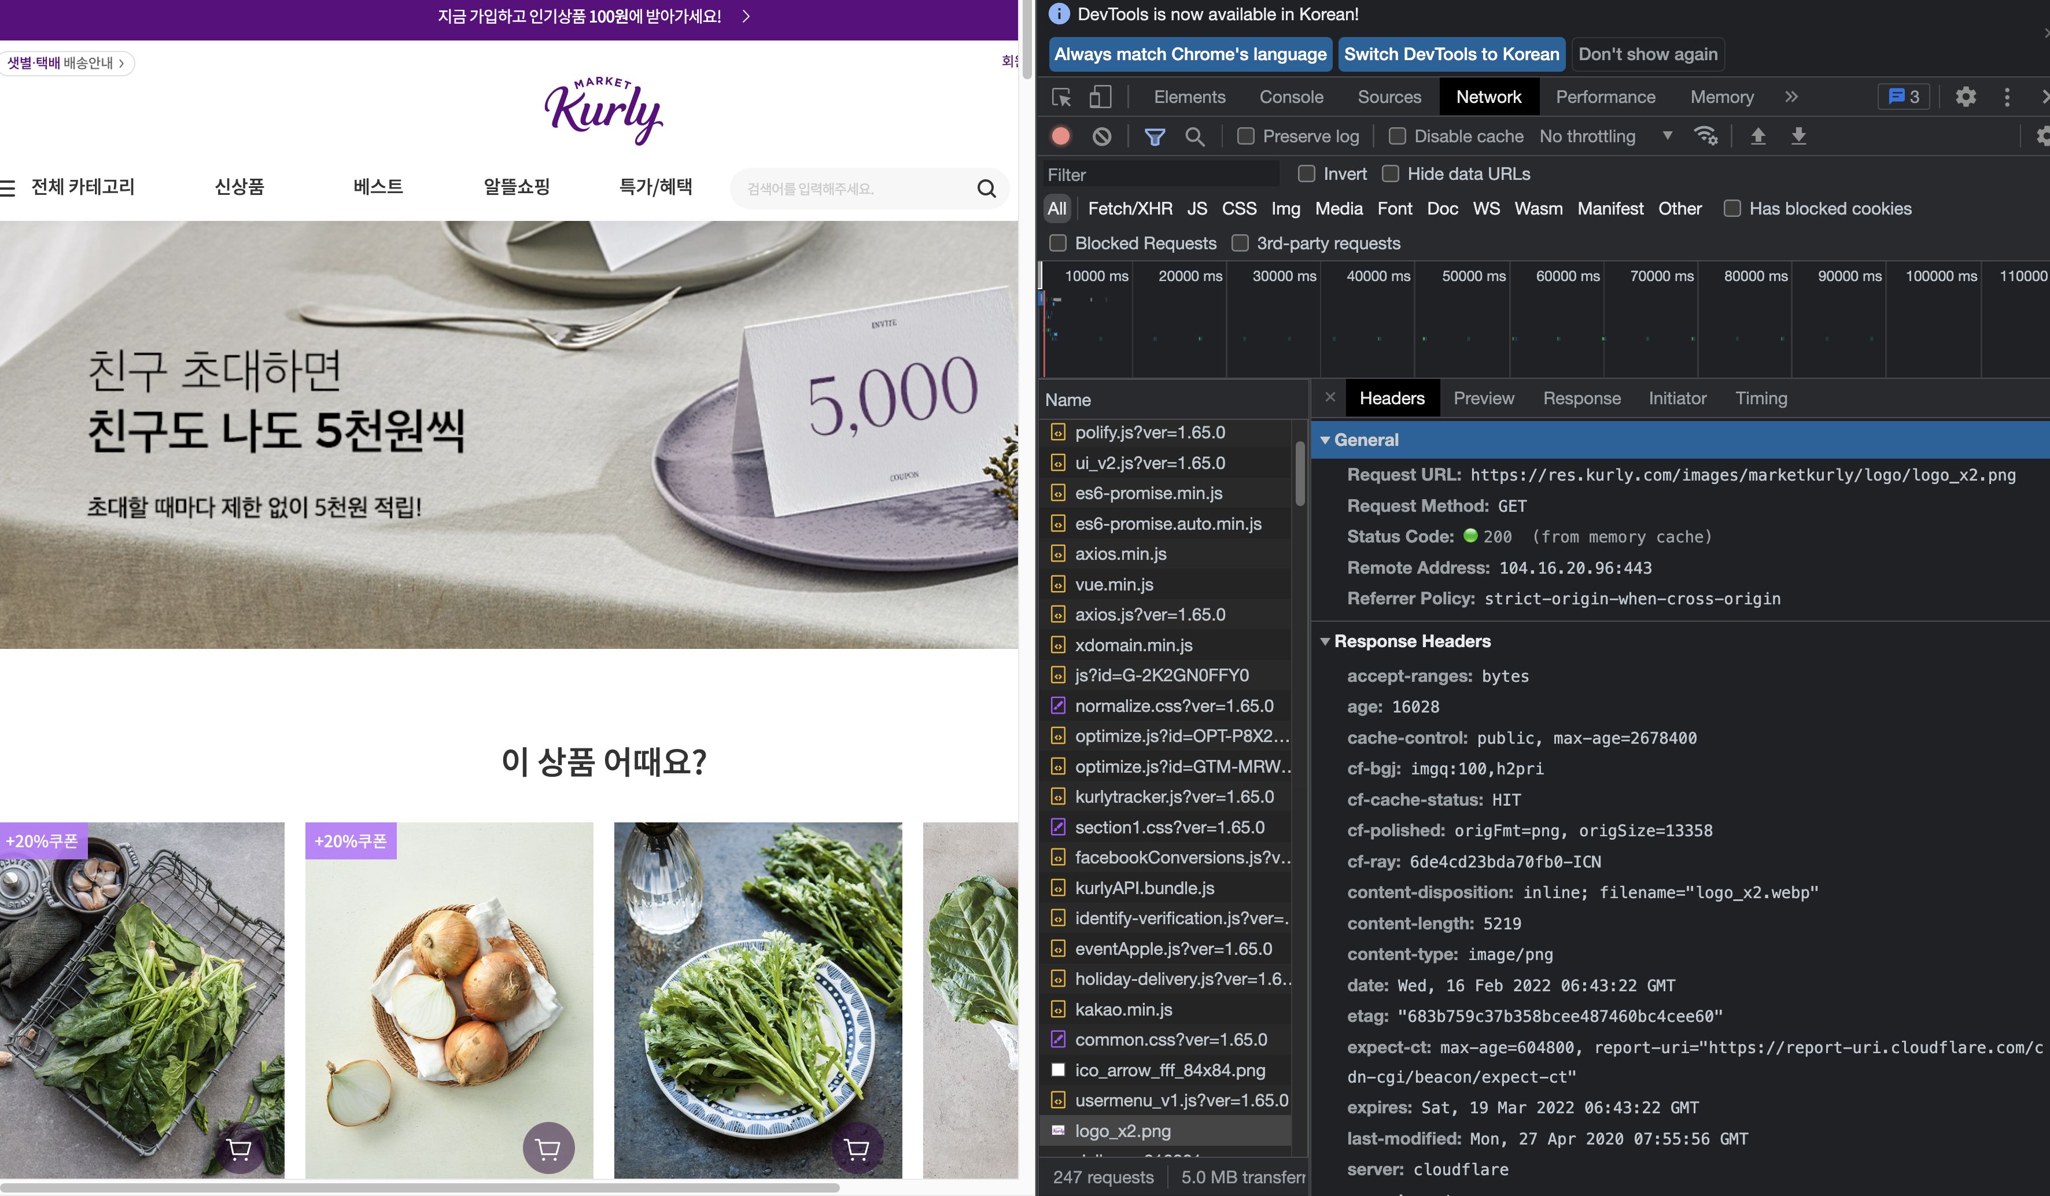The image size is (2050, 1196).
Task: Open the Timing tab for the request
Action: [1760, 398]
